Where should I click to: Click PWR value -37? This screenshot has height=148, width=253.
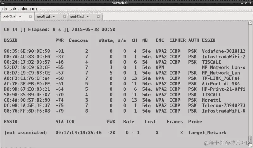pyautogui.click(x=59, y=57)
